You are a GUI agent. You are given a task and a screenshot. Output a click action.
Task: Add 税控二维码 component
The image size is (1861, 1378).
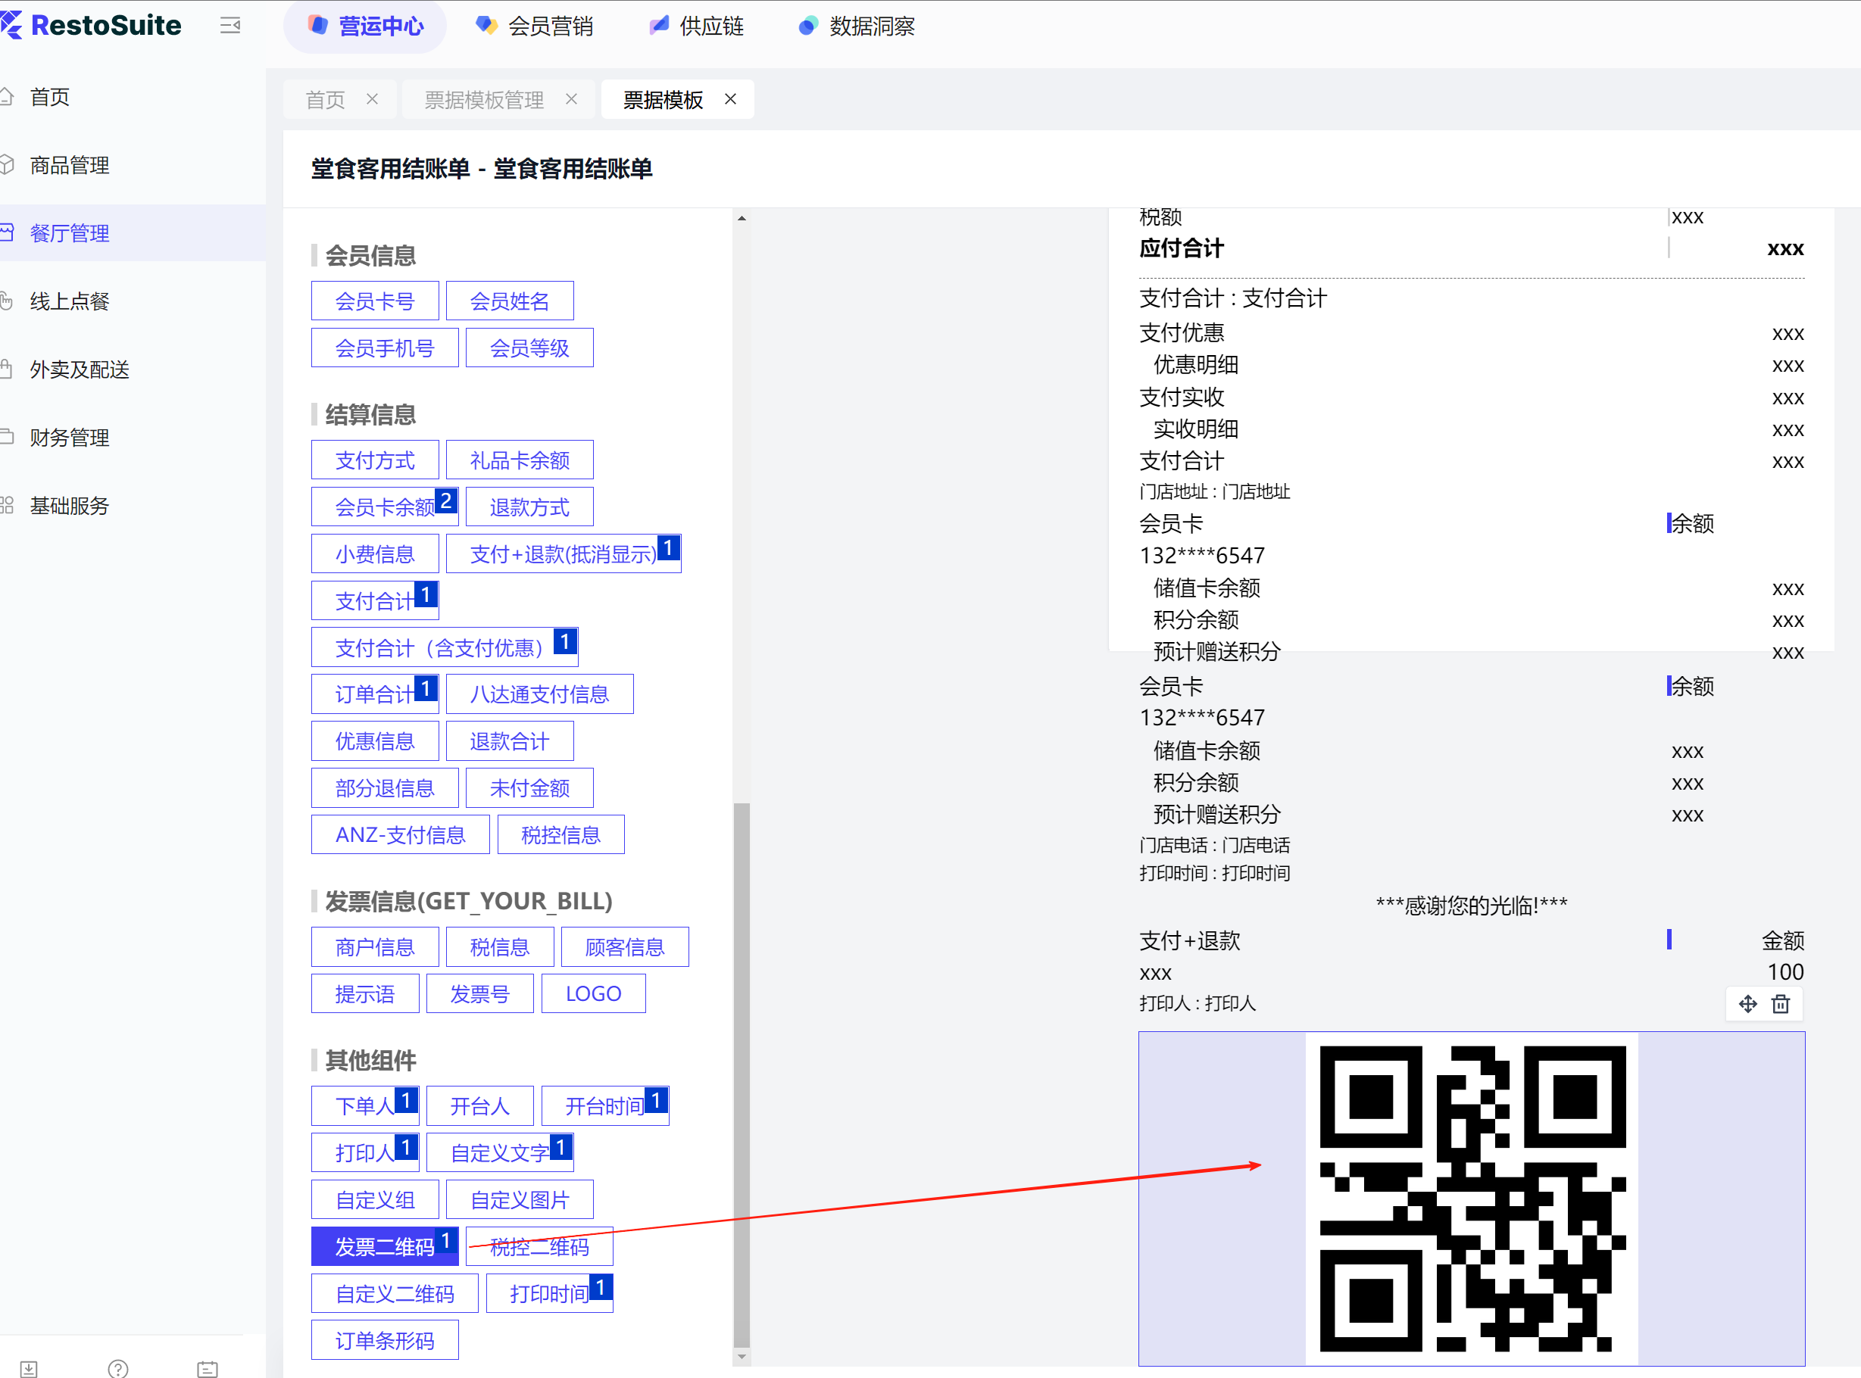coord(540,1246)
